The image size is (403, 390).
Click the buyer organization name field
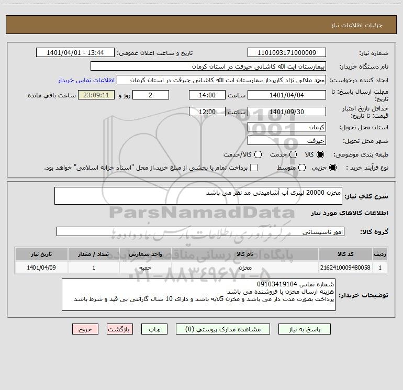tap(208, 66)
